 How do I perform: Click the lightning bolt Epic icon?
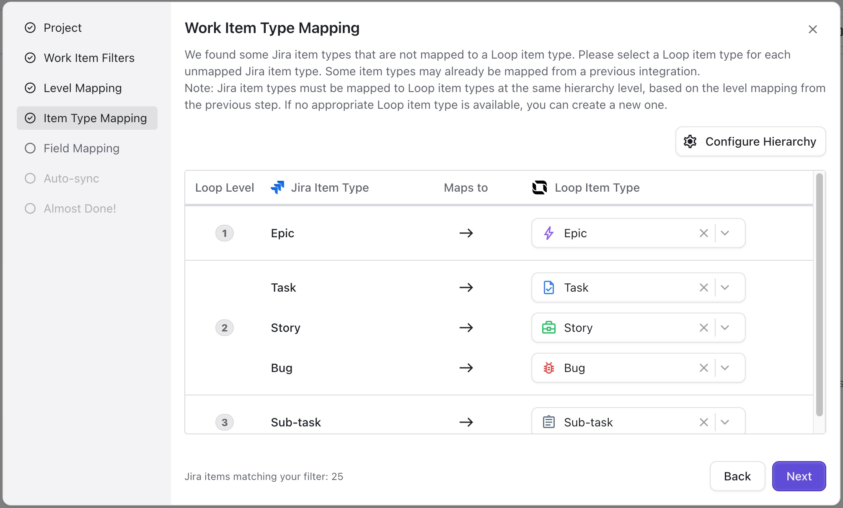pyautogui.click(x=549, y=233)
